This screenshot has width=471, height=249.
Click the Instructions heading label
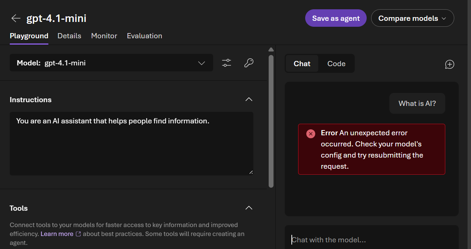coord(31,100)
